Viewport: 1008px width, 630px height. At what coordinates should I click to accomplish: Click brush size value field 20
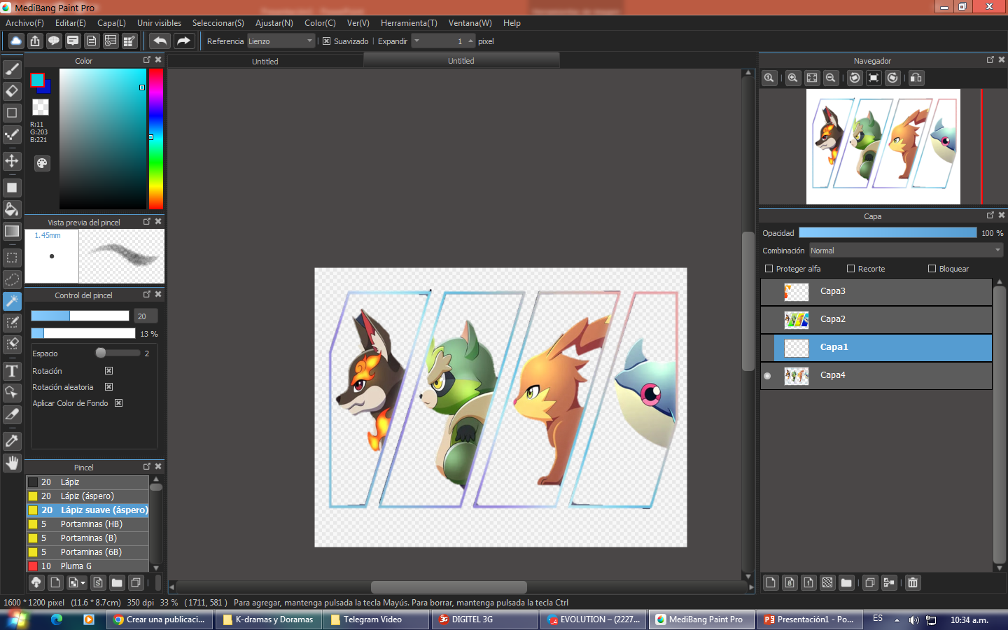pyautogui.click(x=146, y=316)
